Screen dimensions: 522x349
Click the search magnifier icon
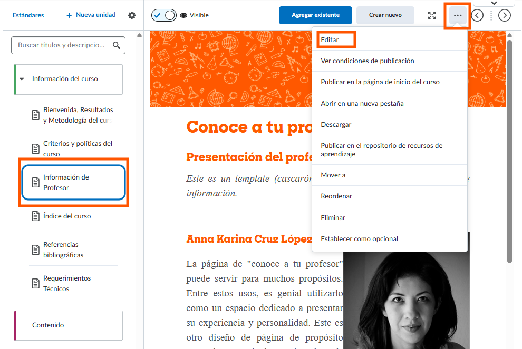116,45
